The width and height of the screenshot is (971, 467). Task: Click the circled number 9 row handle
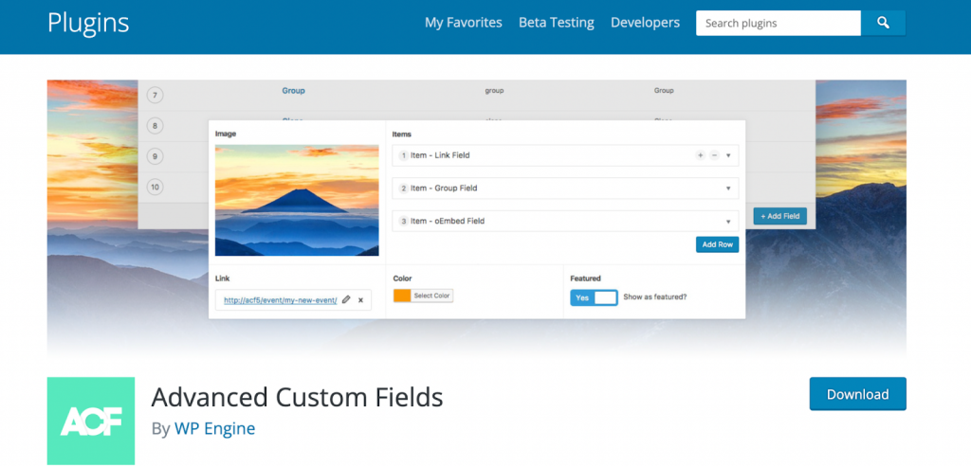tap(155, 156)
